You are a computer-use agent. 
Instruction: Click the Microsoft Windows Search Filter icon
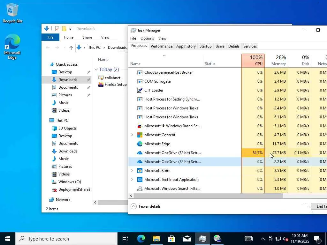[140, 189]
